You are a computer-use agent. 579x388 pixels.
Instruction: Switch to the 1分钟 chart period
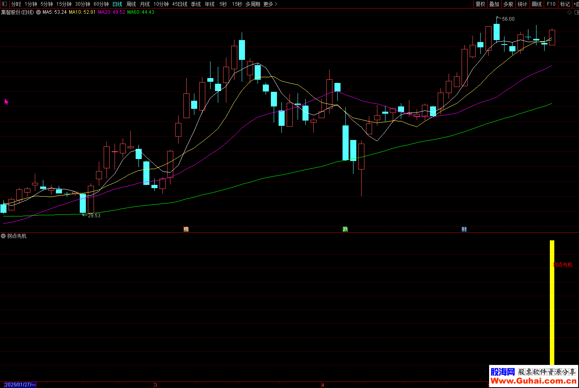(31, 4)
